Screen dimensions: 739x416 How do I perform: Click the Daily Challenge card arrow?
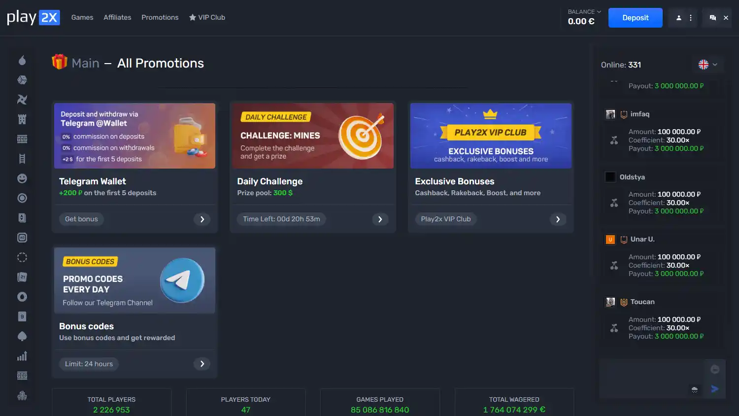pyautogui.click(x=380, y=219)
